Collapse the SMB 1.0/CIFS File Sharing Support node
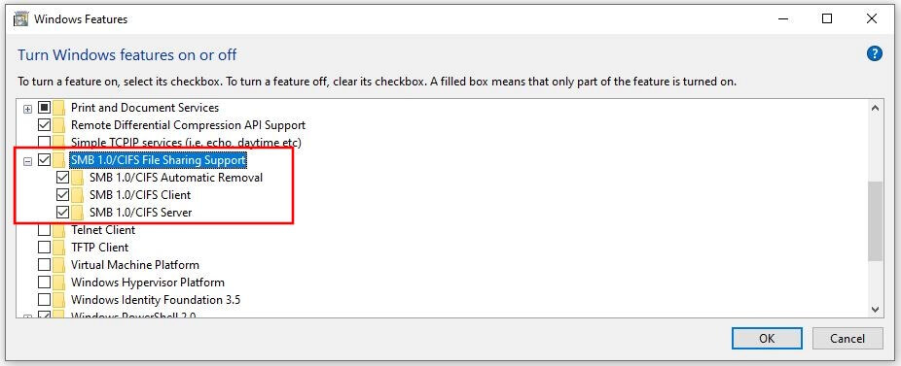This screenshot has width=901, height=366. (27, 161)
